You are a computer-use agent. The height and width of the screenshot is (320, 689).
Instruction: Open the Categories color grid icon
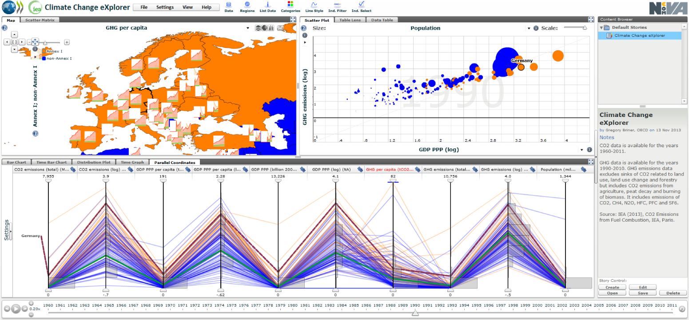(291, 5)
